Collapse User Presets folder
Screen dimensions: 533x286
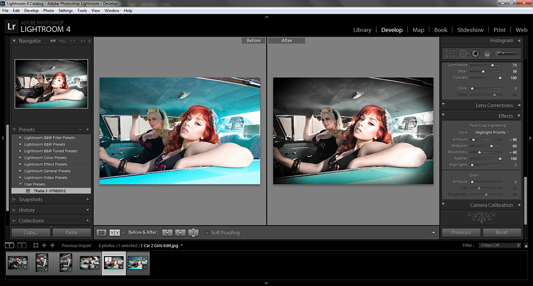click(20, 184)
